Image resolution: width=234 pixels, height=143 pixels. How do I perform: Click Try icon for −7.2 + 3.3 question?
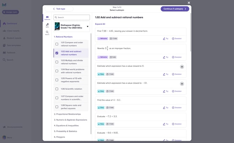point(166,124)
